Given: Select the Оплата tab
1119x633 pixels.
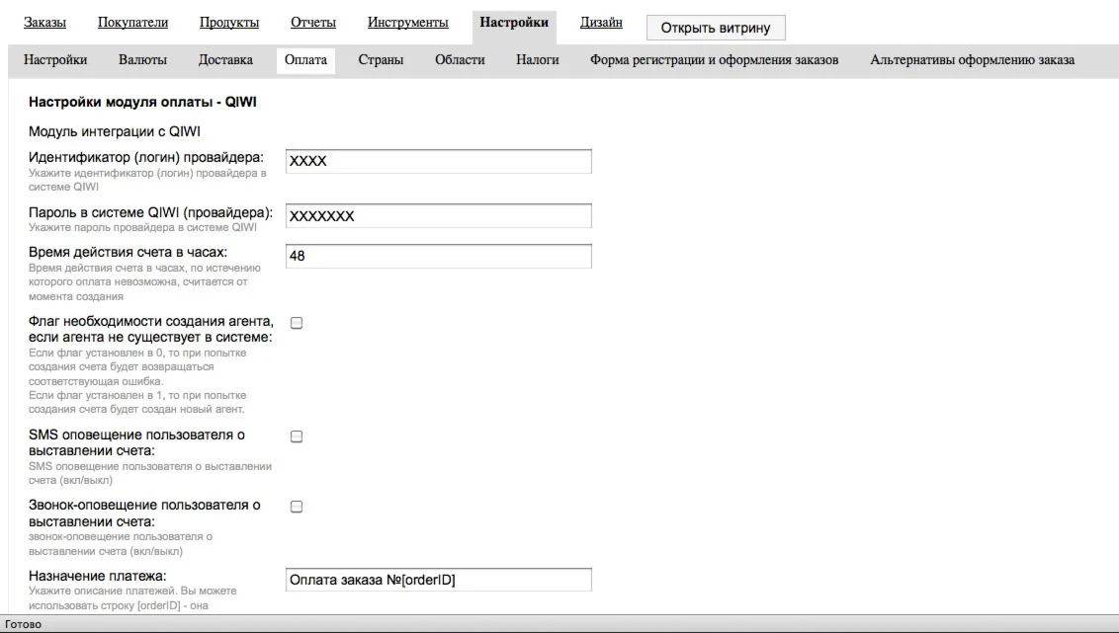Looking at the screenshot, I should pyautogui.click(x=306, y=59).
